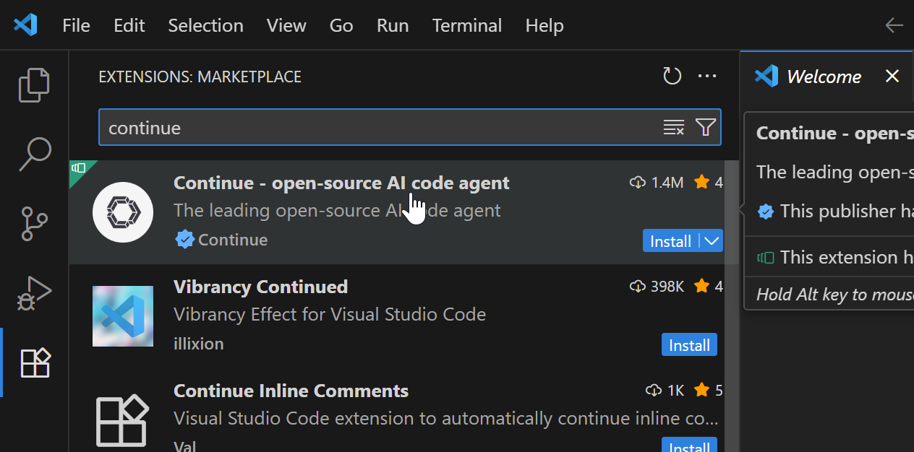This screenshot has width=914, height=452.
Task: Open Views and More Actions ellipsis
Action: [706, 77]
